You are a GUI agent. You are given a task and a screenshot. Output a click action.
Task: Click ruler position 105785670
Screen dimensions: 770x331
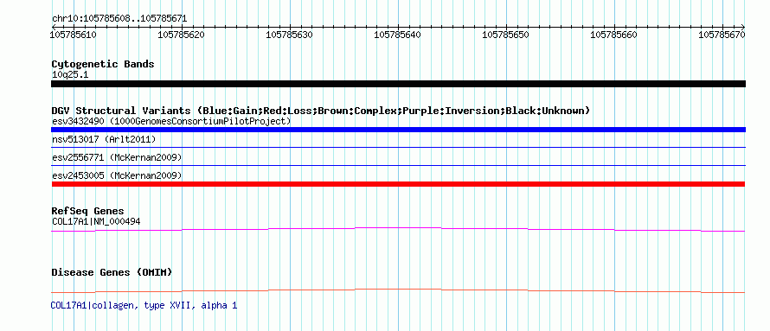722,35
